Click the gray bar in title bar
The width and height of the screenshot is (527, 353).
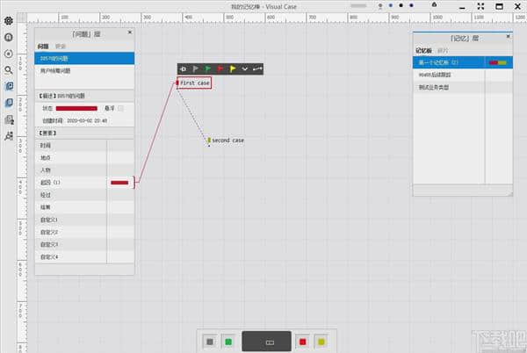coord(358,6)
